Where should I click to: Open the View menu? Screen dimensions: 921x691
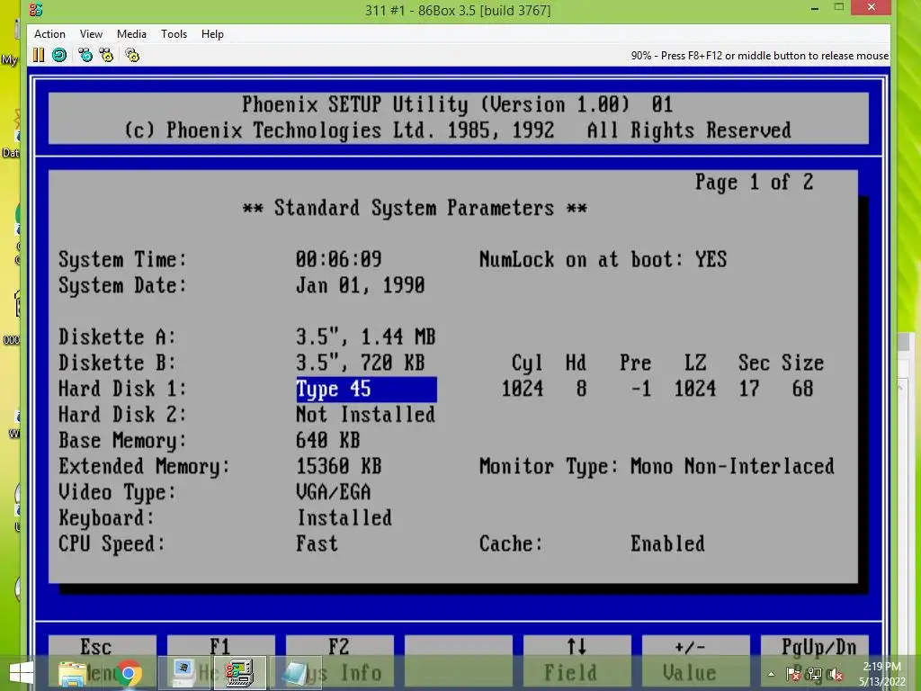pyautogui.click(x=91, y=34)
